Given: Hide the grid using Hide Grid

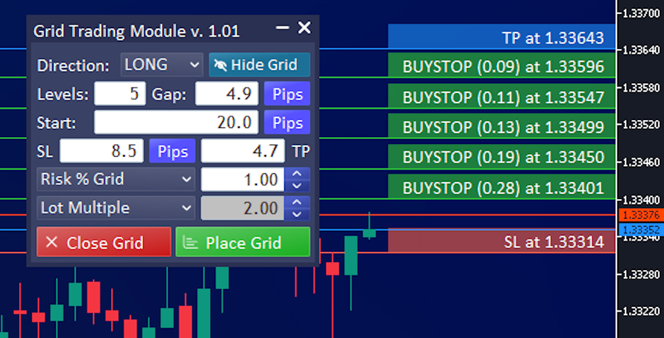Looking at the screenshot, I should point(259,65).
